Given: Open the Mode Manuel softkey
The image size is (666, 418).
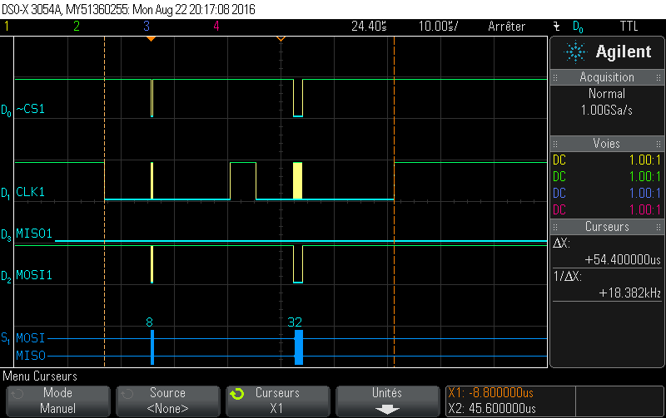Looking at the screenshot, I should pos(57,401).
